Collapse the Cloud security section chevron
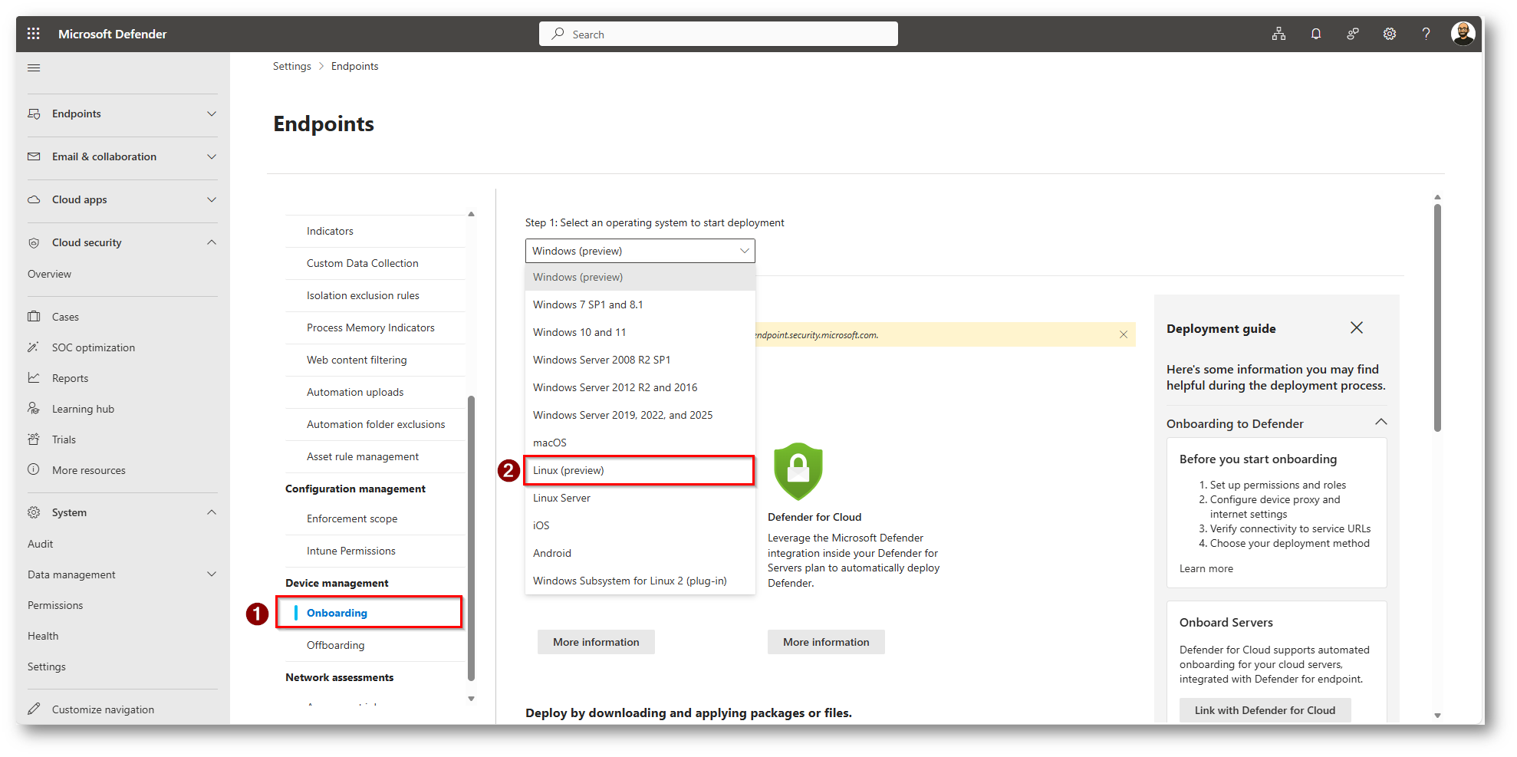Screen dimensions: 1517x757 (x=212, y=242)
